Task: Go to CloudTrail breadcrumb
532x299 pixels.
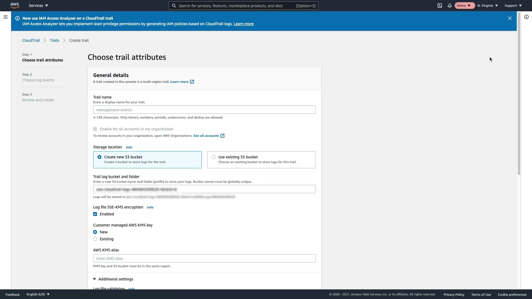Action: tap(31, 40)
